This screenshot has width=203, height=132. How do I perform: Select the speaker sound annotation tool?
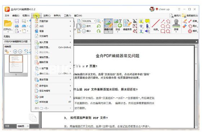click(x=147, y=31)
